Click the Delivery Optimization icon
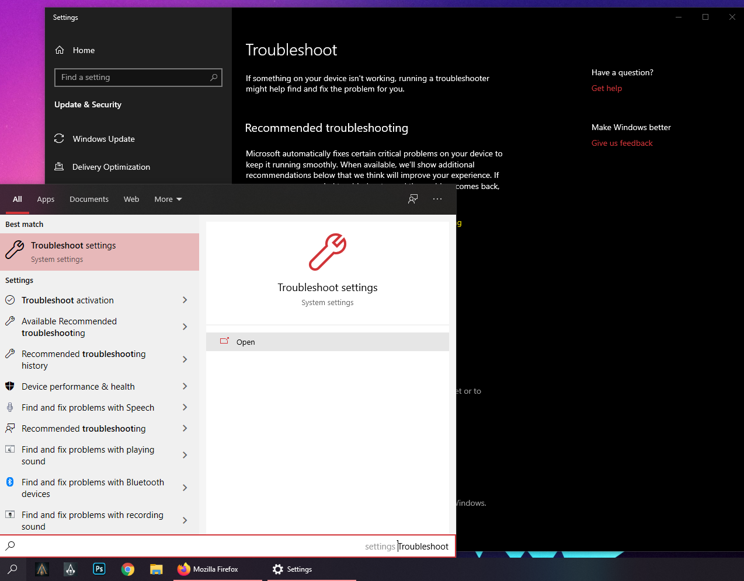 (59, 167)
